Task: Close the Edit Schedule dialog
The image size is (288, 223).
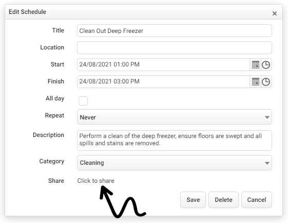Action: pyautogui.click(x=275, y=13)
